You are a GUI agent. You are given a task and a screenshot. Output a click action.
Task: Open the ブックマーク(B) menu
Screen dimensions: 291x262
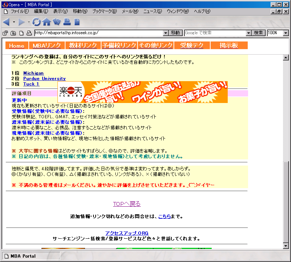(x=105, y=12)
